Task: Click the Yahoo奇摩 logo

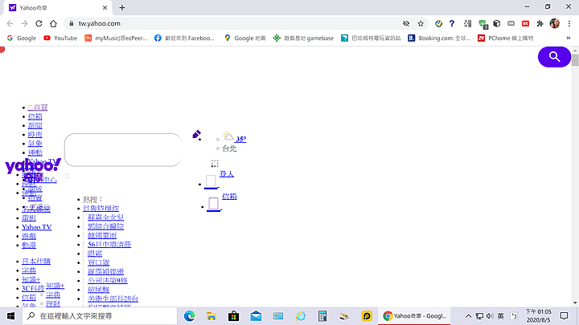Action: point(33,169)
